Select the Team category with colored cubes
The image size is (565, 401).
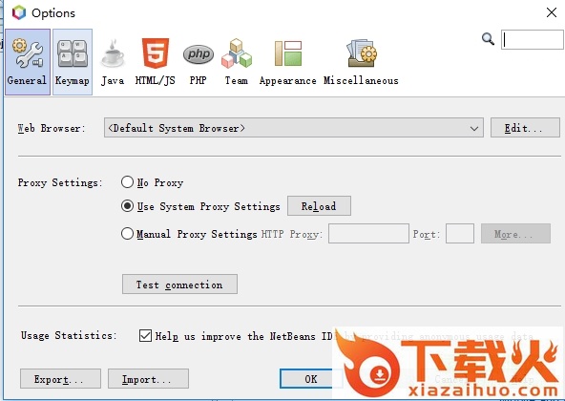point(237,62)
